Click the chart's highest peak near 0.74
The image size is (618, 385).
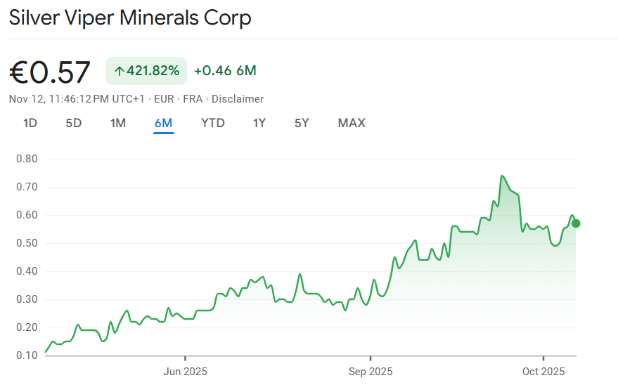(x=502, y=176)
